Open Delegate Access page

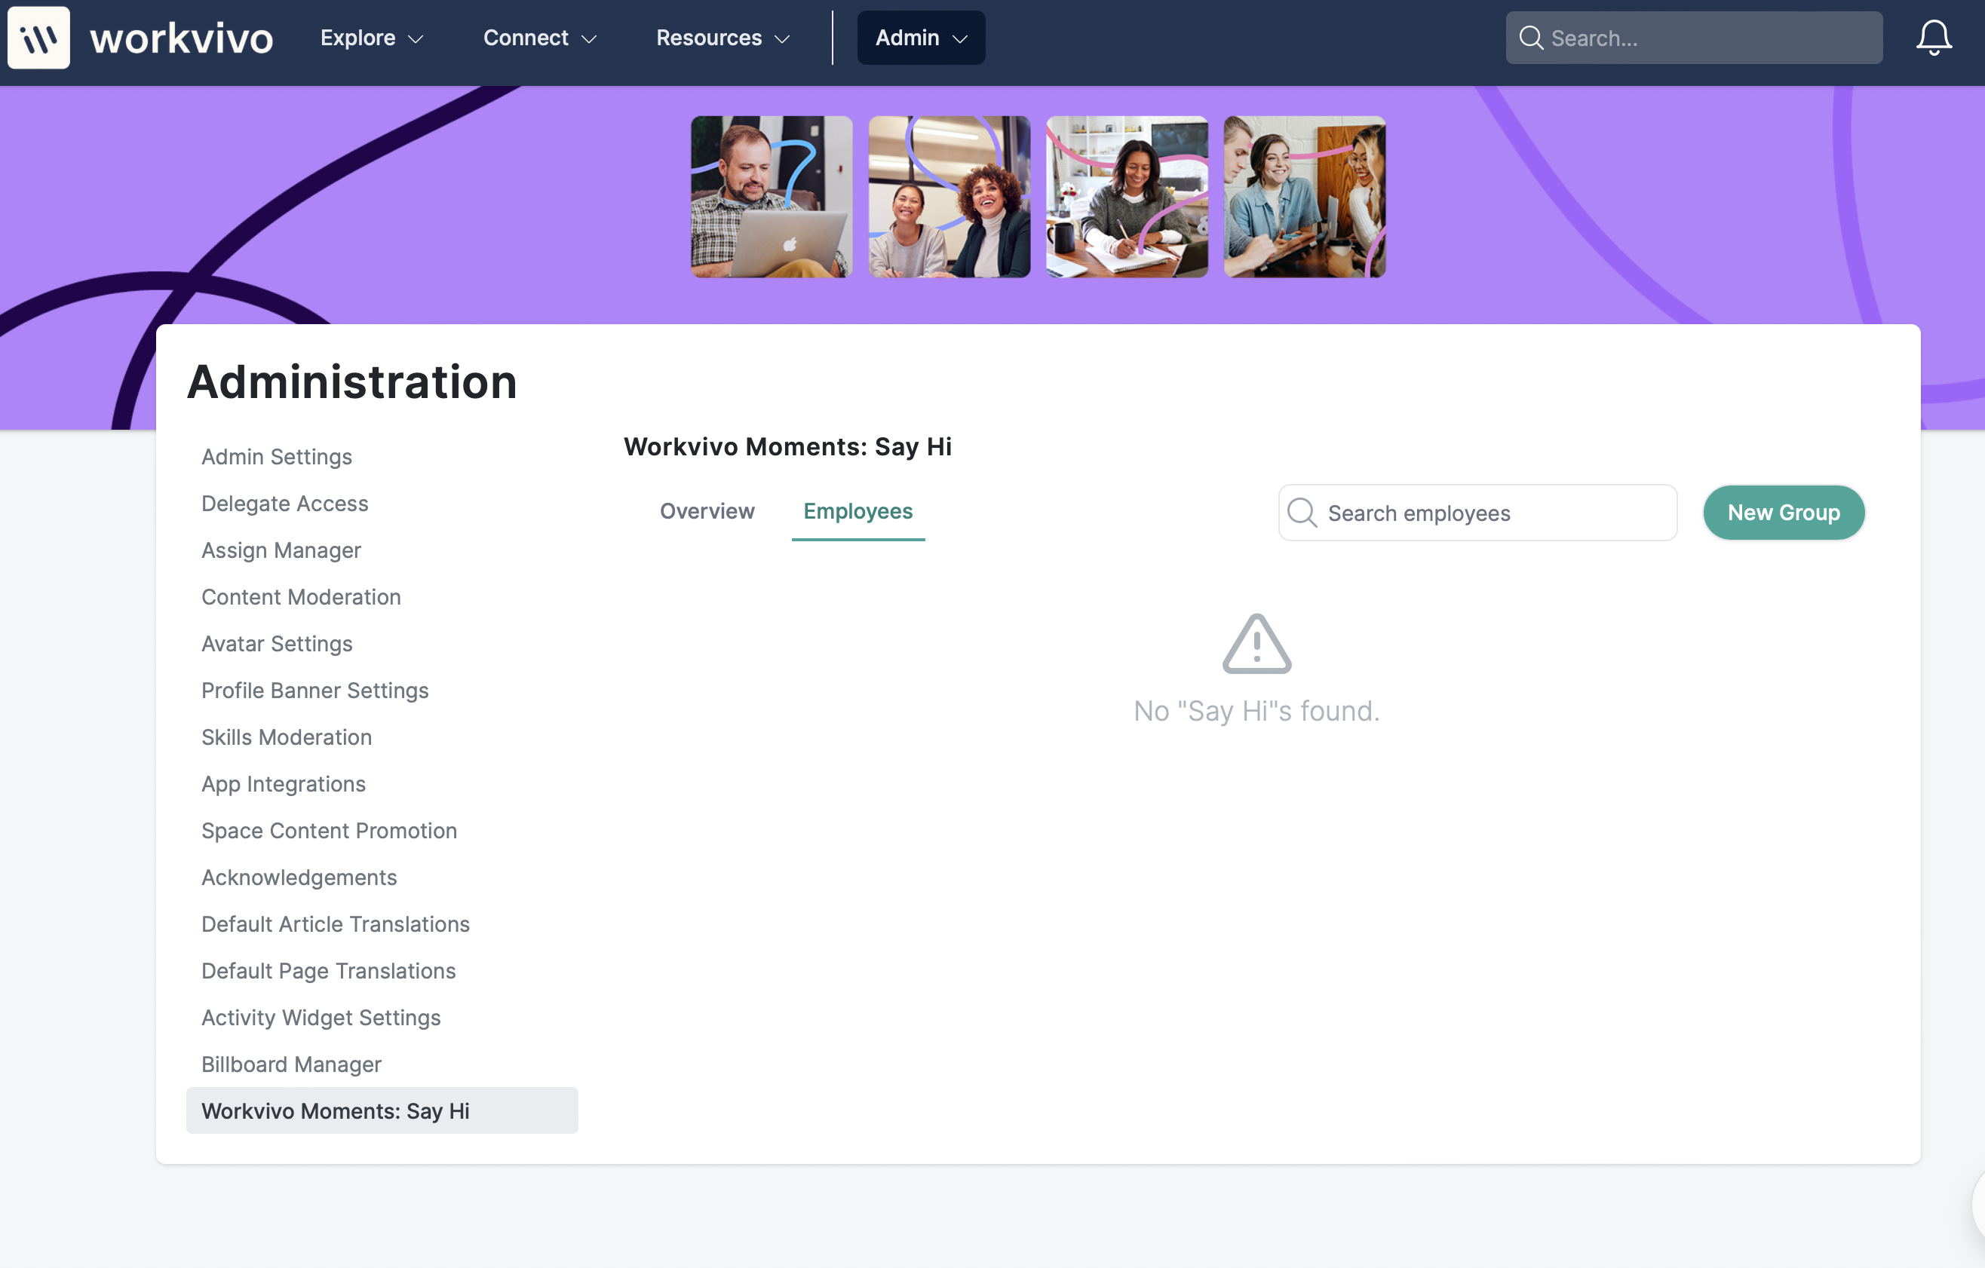(284, 504)
